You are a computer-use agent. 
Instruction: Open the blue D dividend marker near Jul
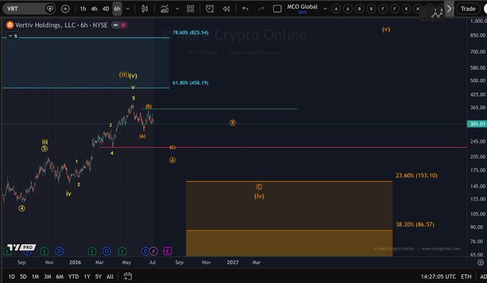coord(145,251)
